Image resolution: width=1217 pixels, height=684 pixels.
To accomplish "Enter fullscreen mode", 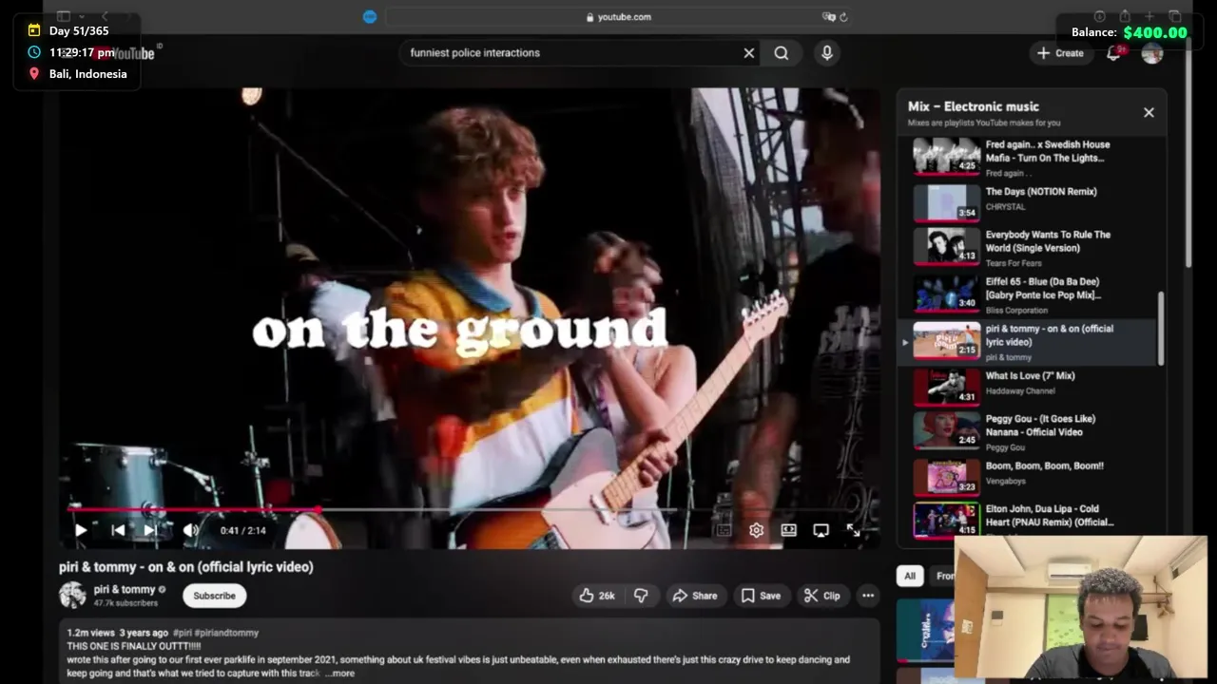I will (x=853, y=530).
